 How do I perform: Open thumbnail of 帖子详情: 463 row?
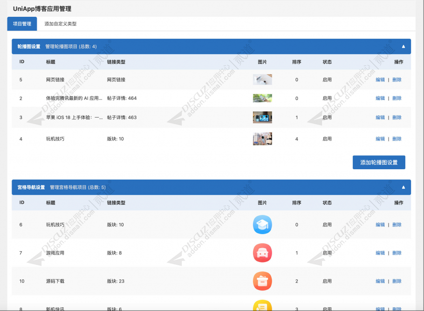[x=262, y=117]
